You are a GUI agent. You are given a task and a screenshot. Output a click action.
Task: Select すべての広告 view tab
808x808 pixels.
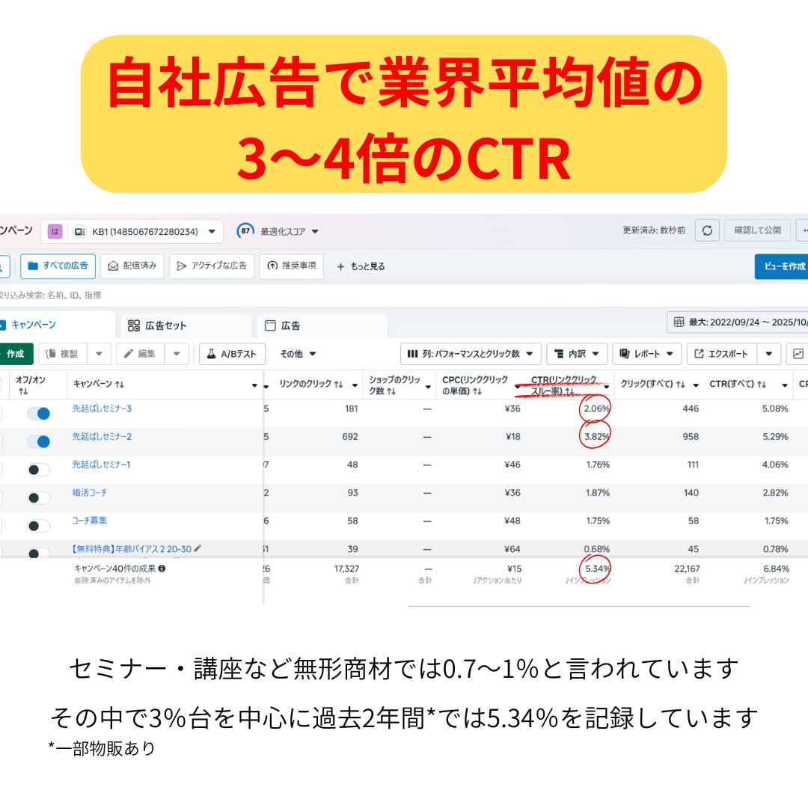pos(58,266)
